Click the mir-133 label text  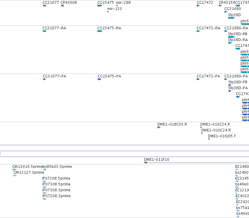[x=114, y=9]
